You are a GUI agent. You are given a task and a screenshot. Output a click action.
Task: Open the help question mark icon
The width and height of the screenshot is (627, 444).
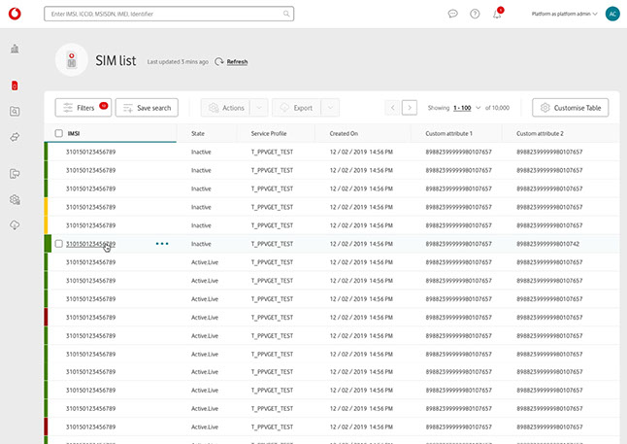(475, 14)
